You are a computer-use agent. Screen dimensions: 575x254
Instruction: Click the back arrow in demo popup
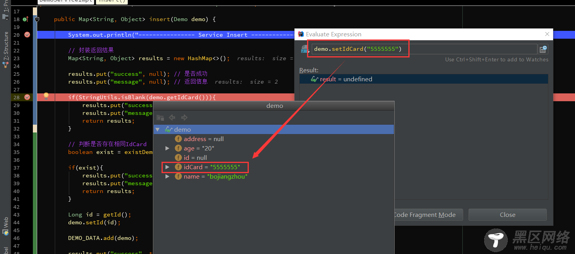(x=172, y=117)
